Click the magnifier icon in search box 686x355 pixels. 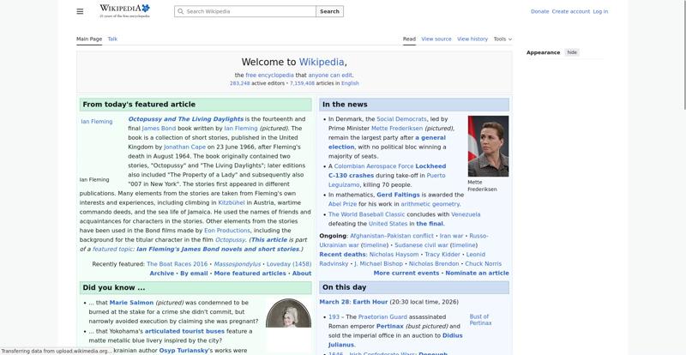[180, 12]
